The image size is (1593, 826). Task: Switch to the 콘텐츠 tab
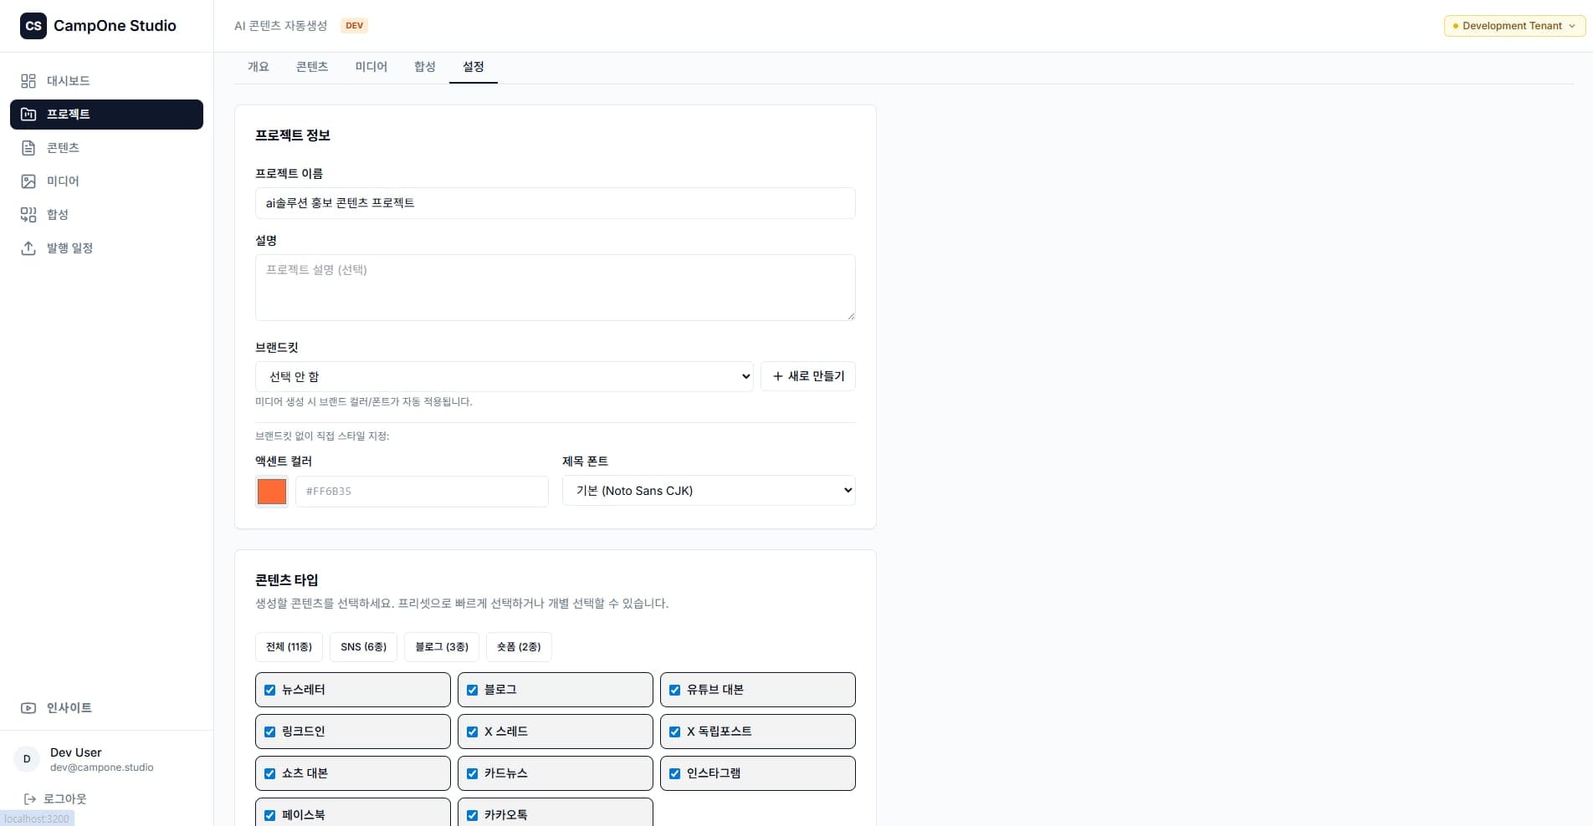[312, 67]
